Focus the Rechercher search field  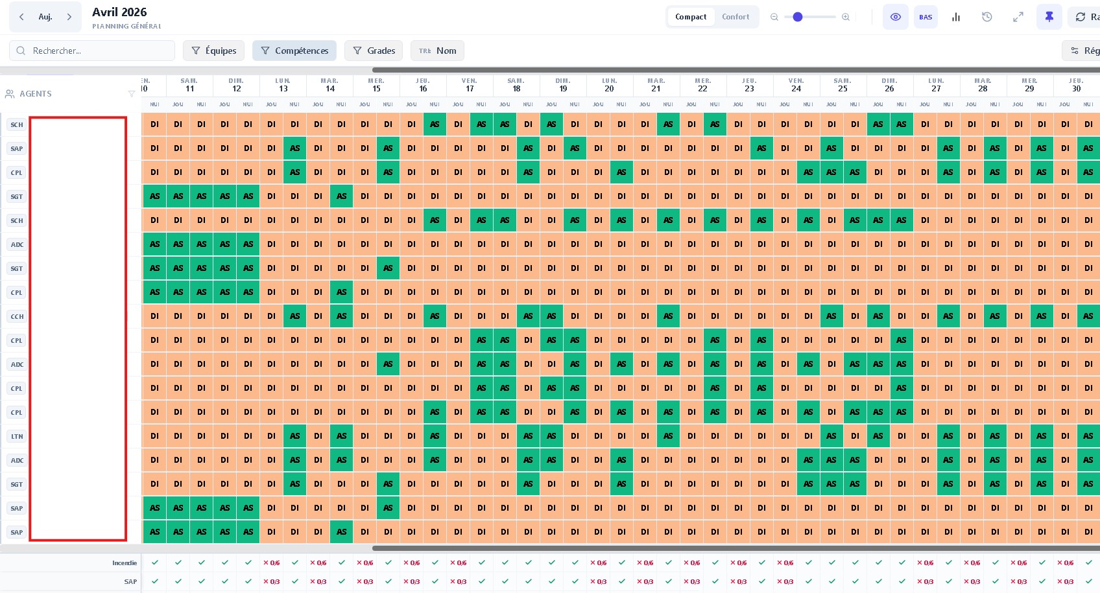point(92,51)
